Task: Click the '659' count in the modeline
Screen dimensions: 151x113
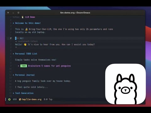Action: coord(15,100)
